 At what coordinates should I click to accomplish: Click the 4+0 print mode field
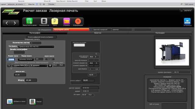pyautogui.click(x=39, y=59)
